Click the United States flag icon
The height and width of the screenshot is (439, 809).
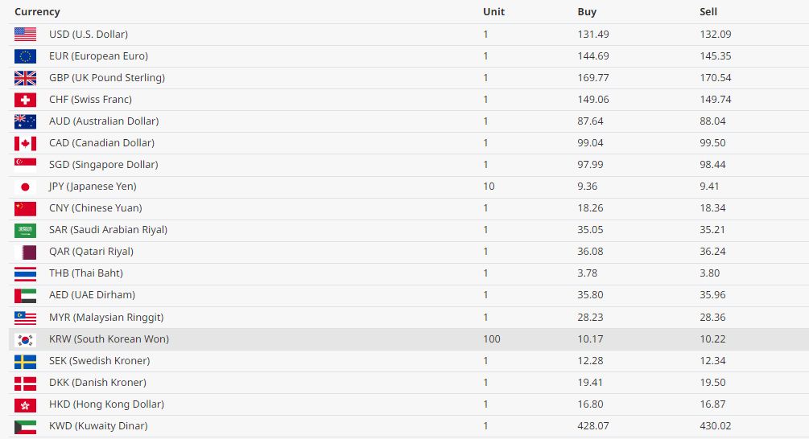pos(25,35)
